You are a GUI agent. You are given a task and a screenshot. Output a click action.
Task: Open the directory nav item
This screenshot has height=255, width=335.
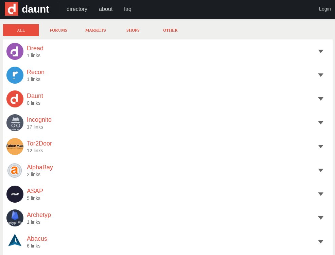[x=77, y=9]
